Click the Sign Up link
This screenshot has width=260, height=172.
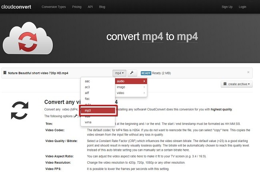[227, 7]
